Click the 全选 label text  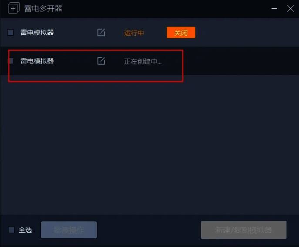pyautogui.click(x=25, y=230)
